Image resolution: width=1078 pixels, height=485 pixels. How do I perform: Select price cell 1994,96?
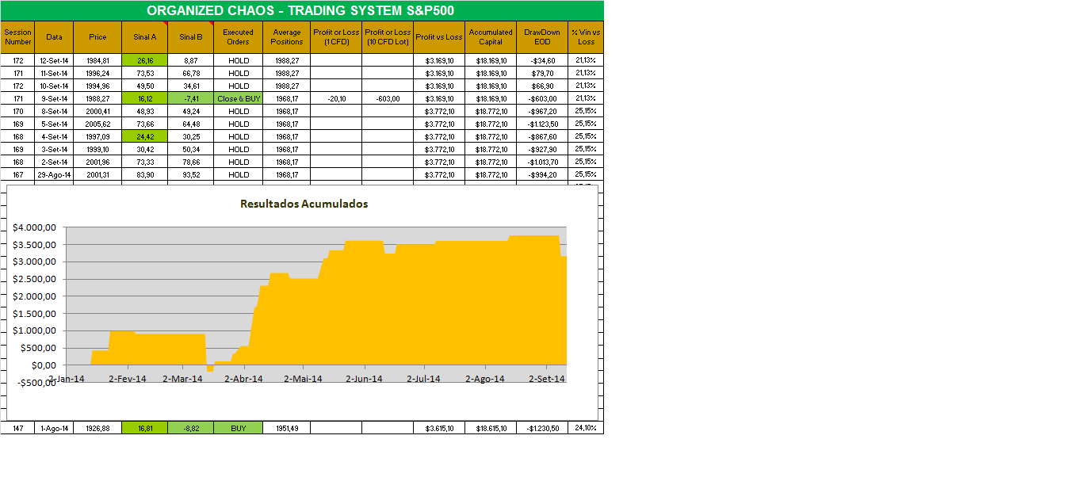(x=97, y=86)
